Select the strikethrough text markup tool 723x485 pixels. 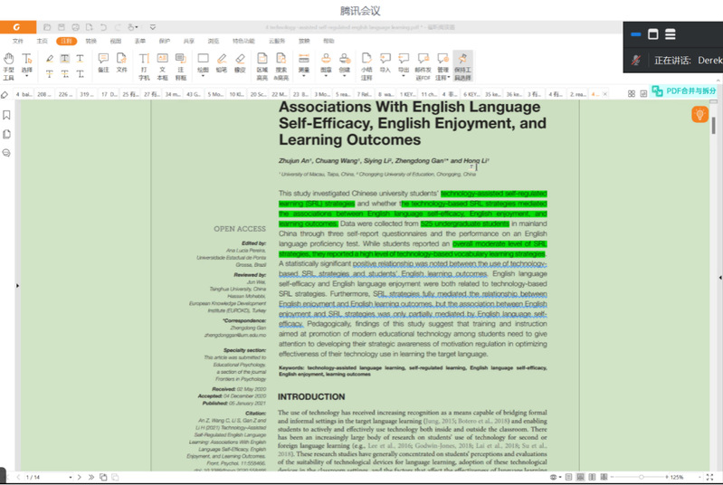point(50,74)
